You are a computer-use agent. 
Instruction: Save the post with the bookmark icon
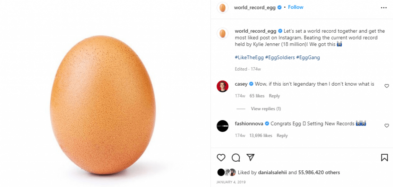click(384, 157)
